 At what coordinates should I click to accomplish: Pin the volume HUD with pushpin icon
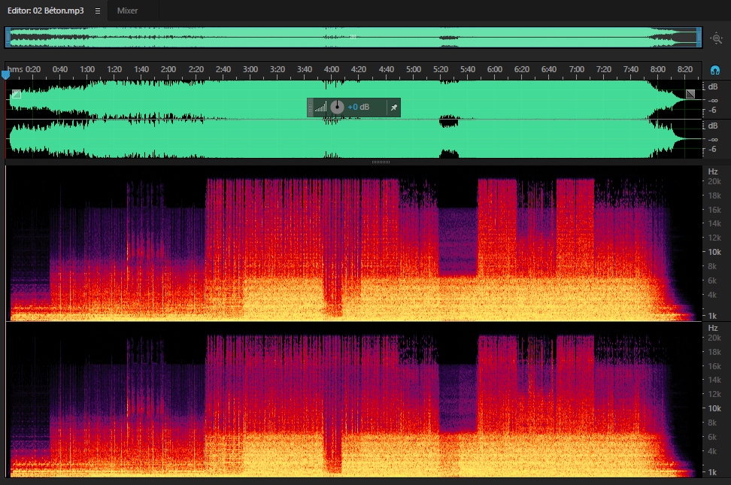pos(394,108)
